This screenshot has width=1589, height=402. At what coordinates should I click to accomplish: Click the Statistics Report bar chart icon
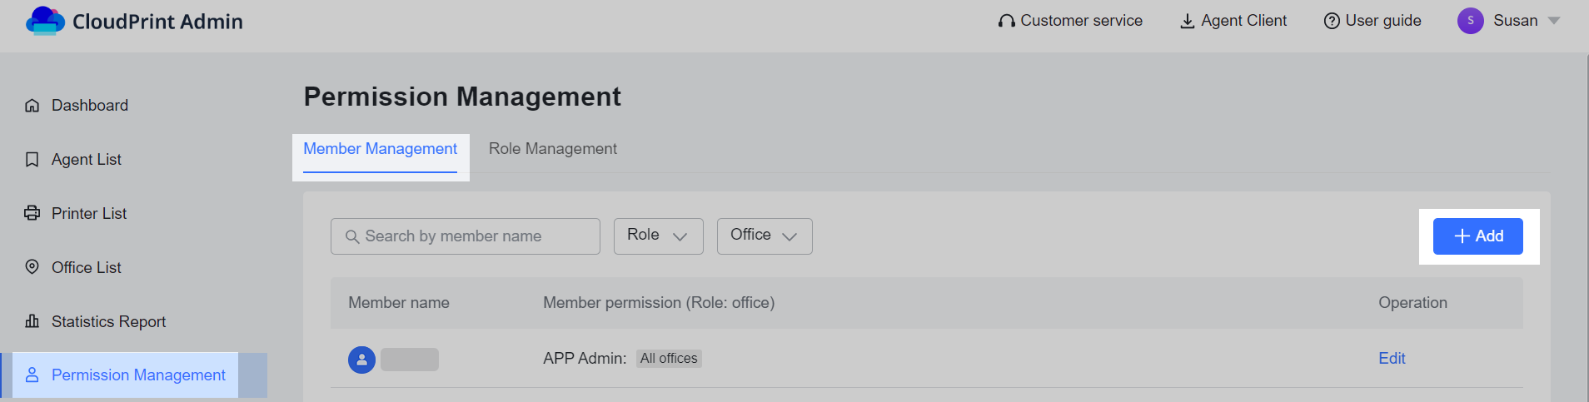click(x=32, y=321)
